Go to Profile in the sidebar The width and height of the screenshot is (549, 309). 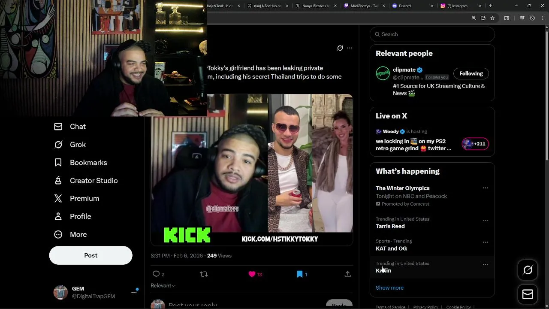point(72,216)
